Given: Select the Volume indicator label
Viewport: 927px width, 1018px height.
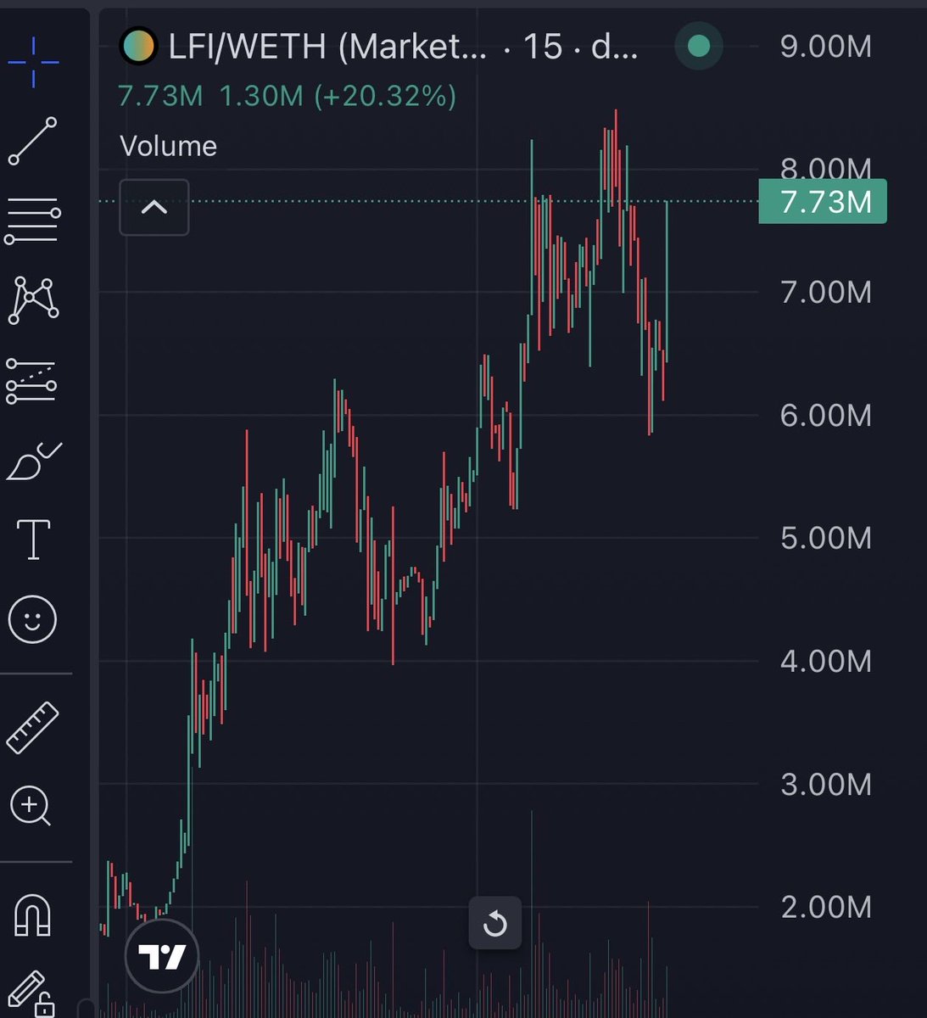Looking at the screenshot, I should coord(169,146).
